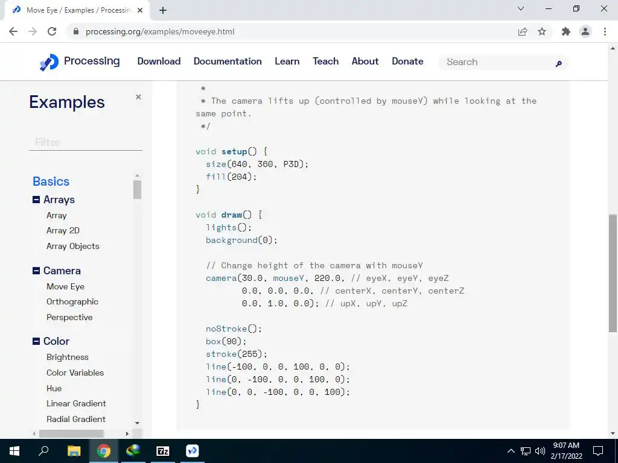Open the Donate menu item
The width and height of the screenshot is (618, 463).
coord(407,61)
